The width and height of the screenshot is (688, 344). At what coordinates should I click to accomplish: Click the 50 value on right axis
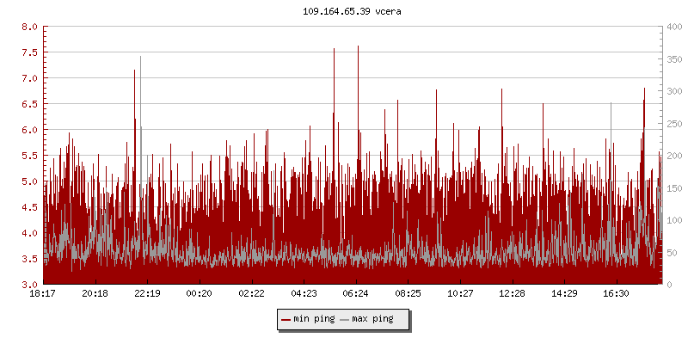[671, 252]
